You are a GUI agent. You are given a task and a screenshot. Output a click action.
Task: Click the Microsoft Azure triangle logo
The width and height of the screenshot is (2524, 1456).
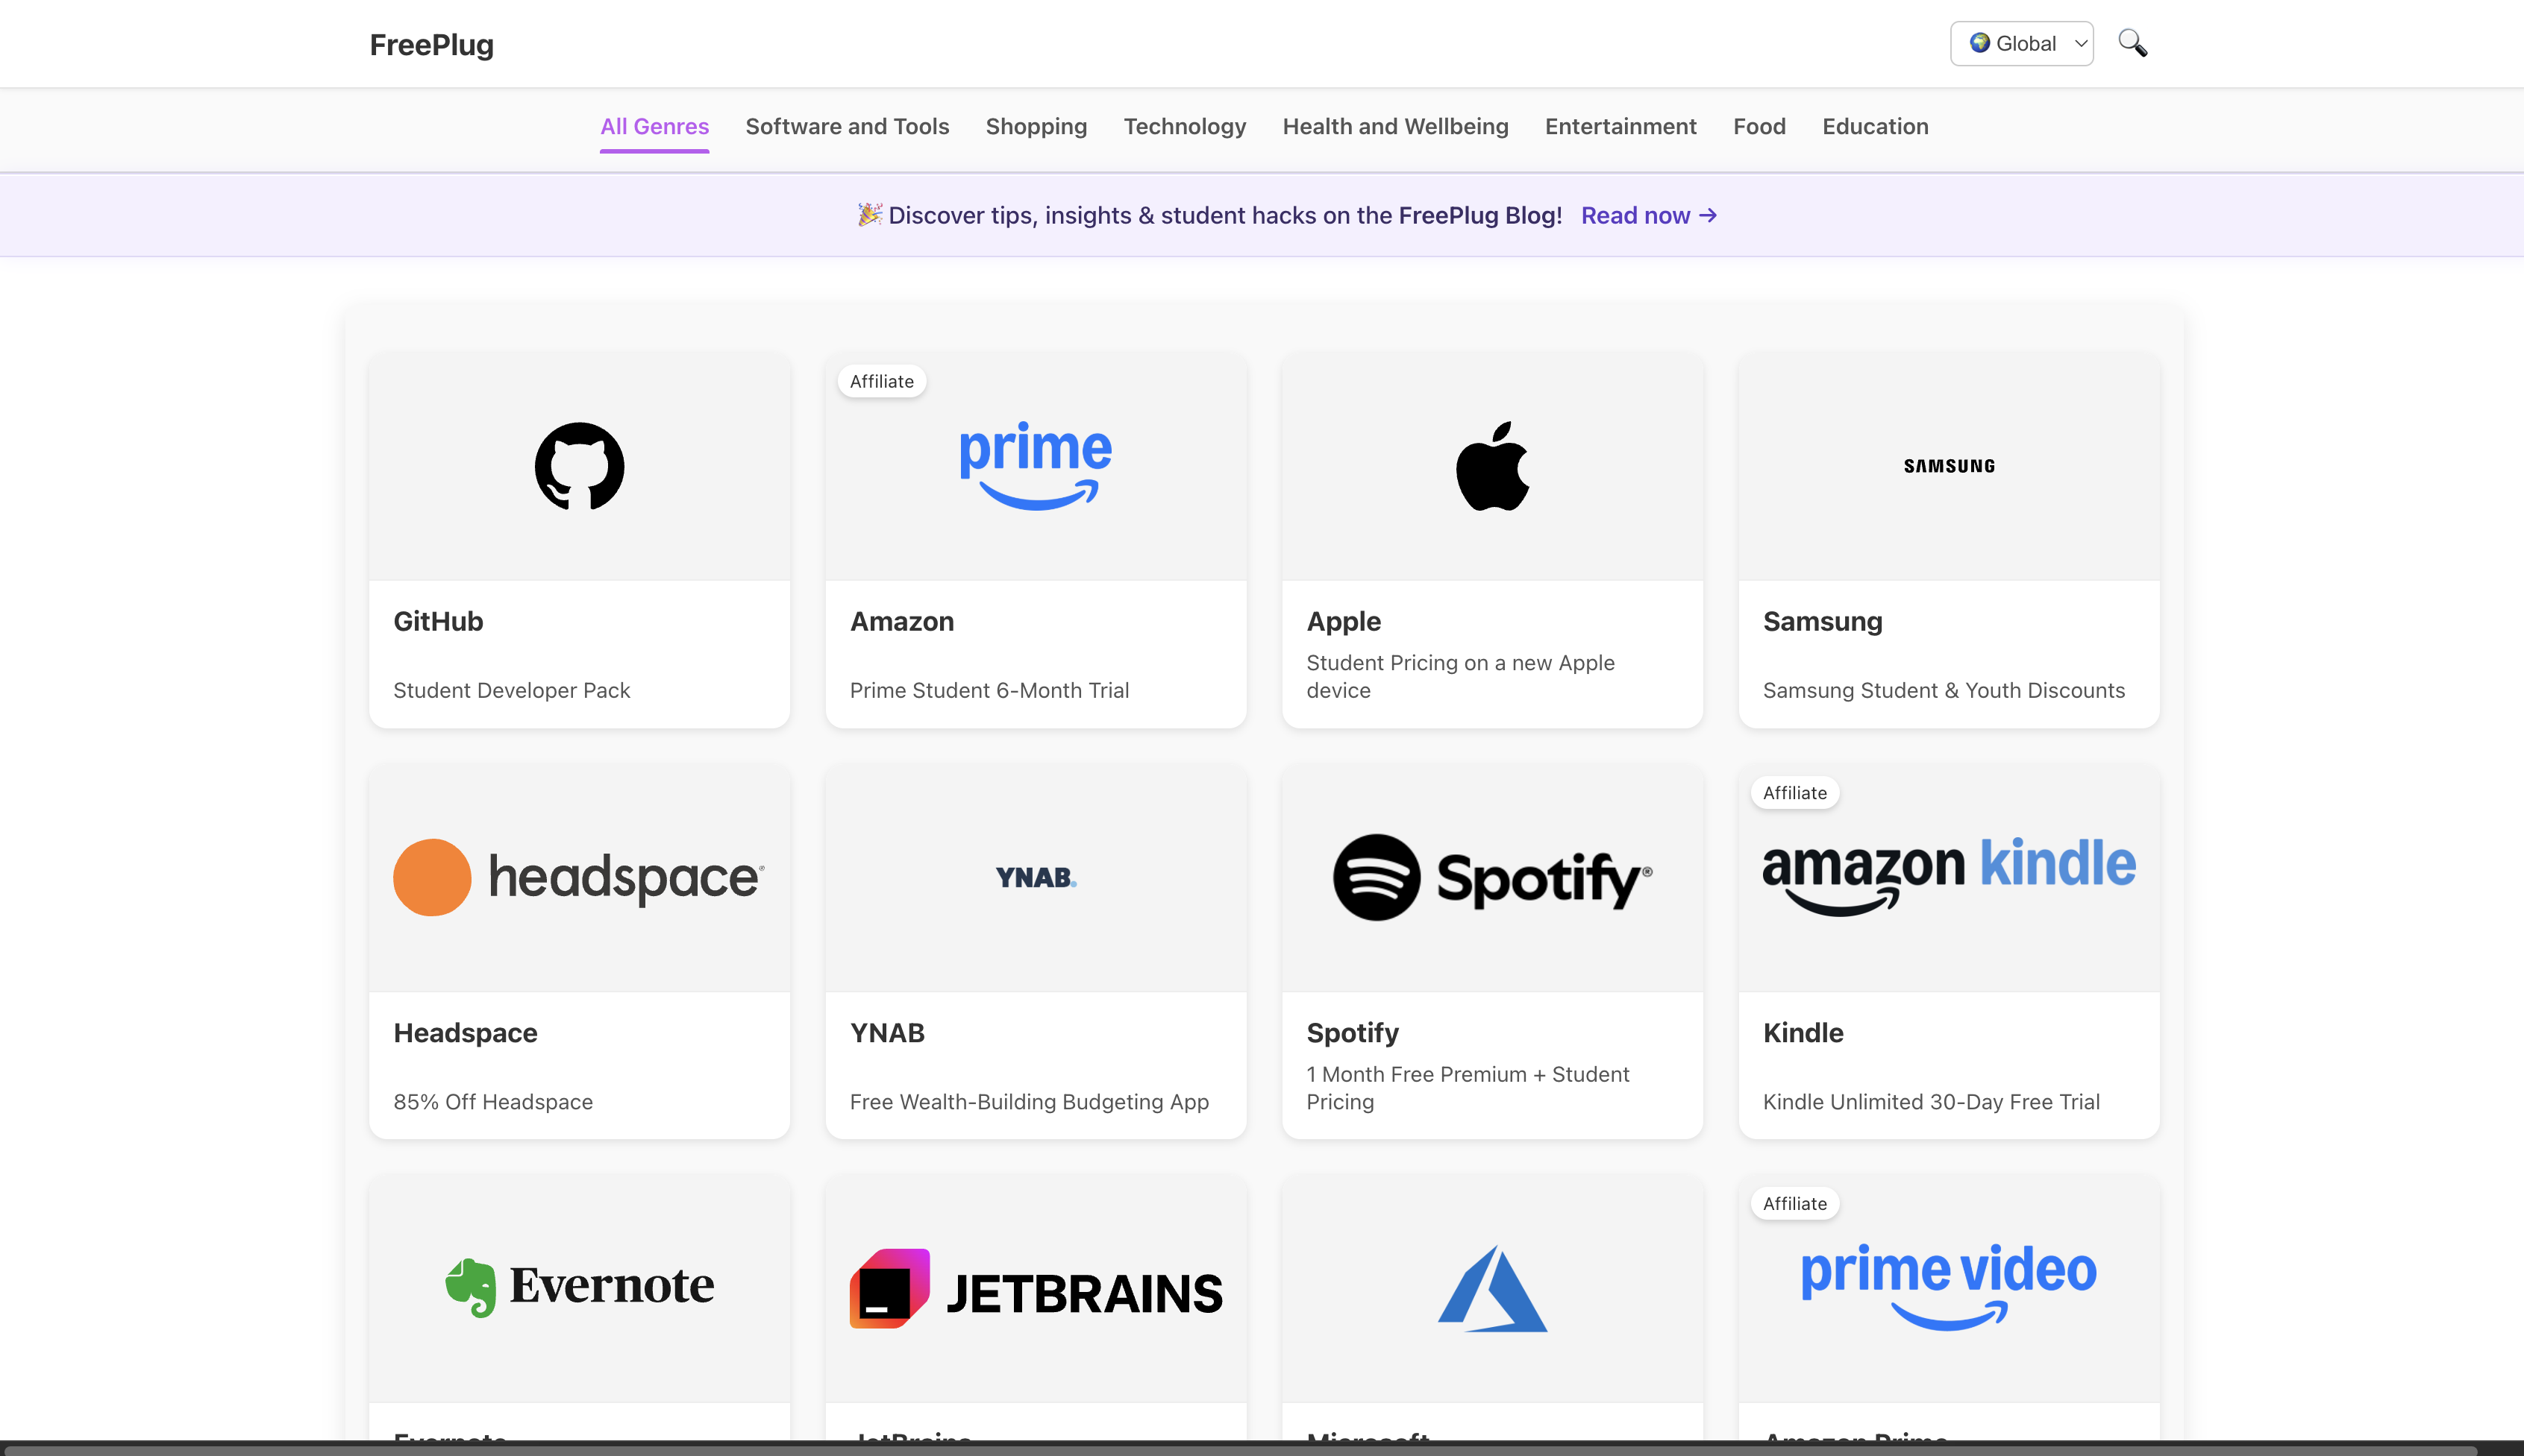coord(1492,1289)
